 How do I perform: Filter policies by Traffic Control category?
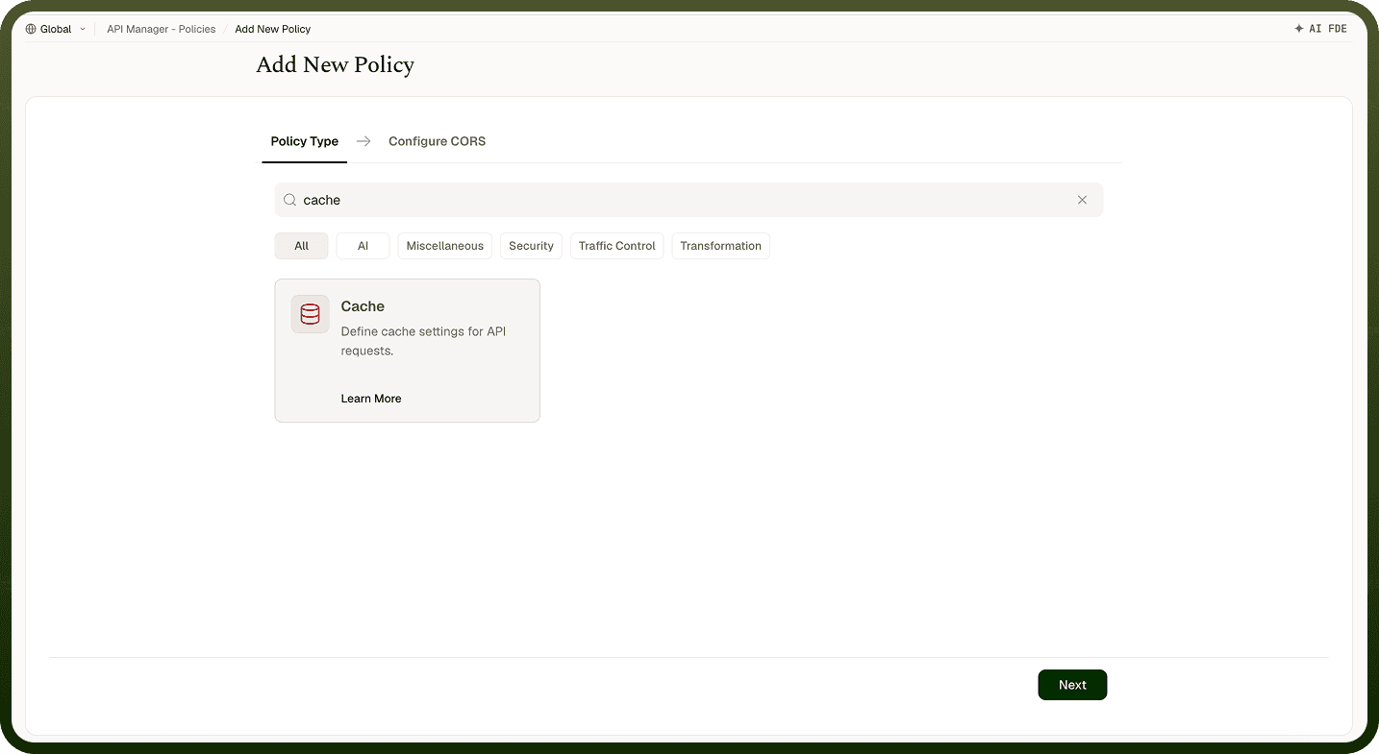(617, 246)
